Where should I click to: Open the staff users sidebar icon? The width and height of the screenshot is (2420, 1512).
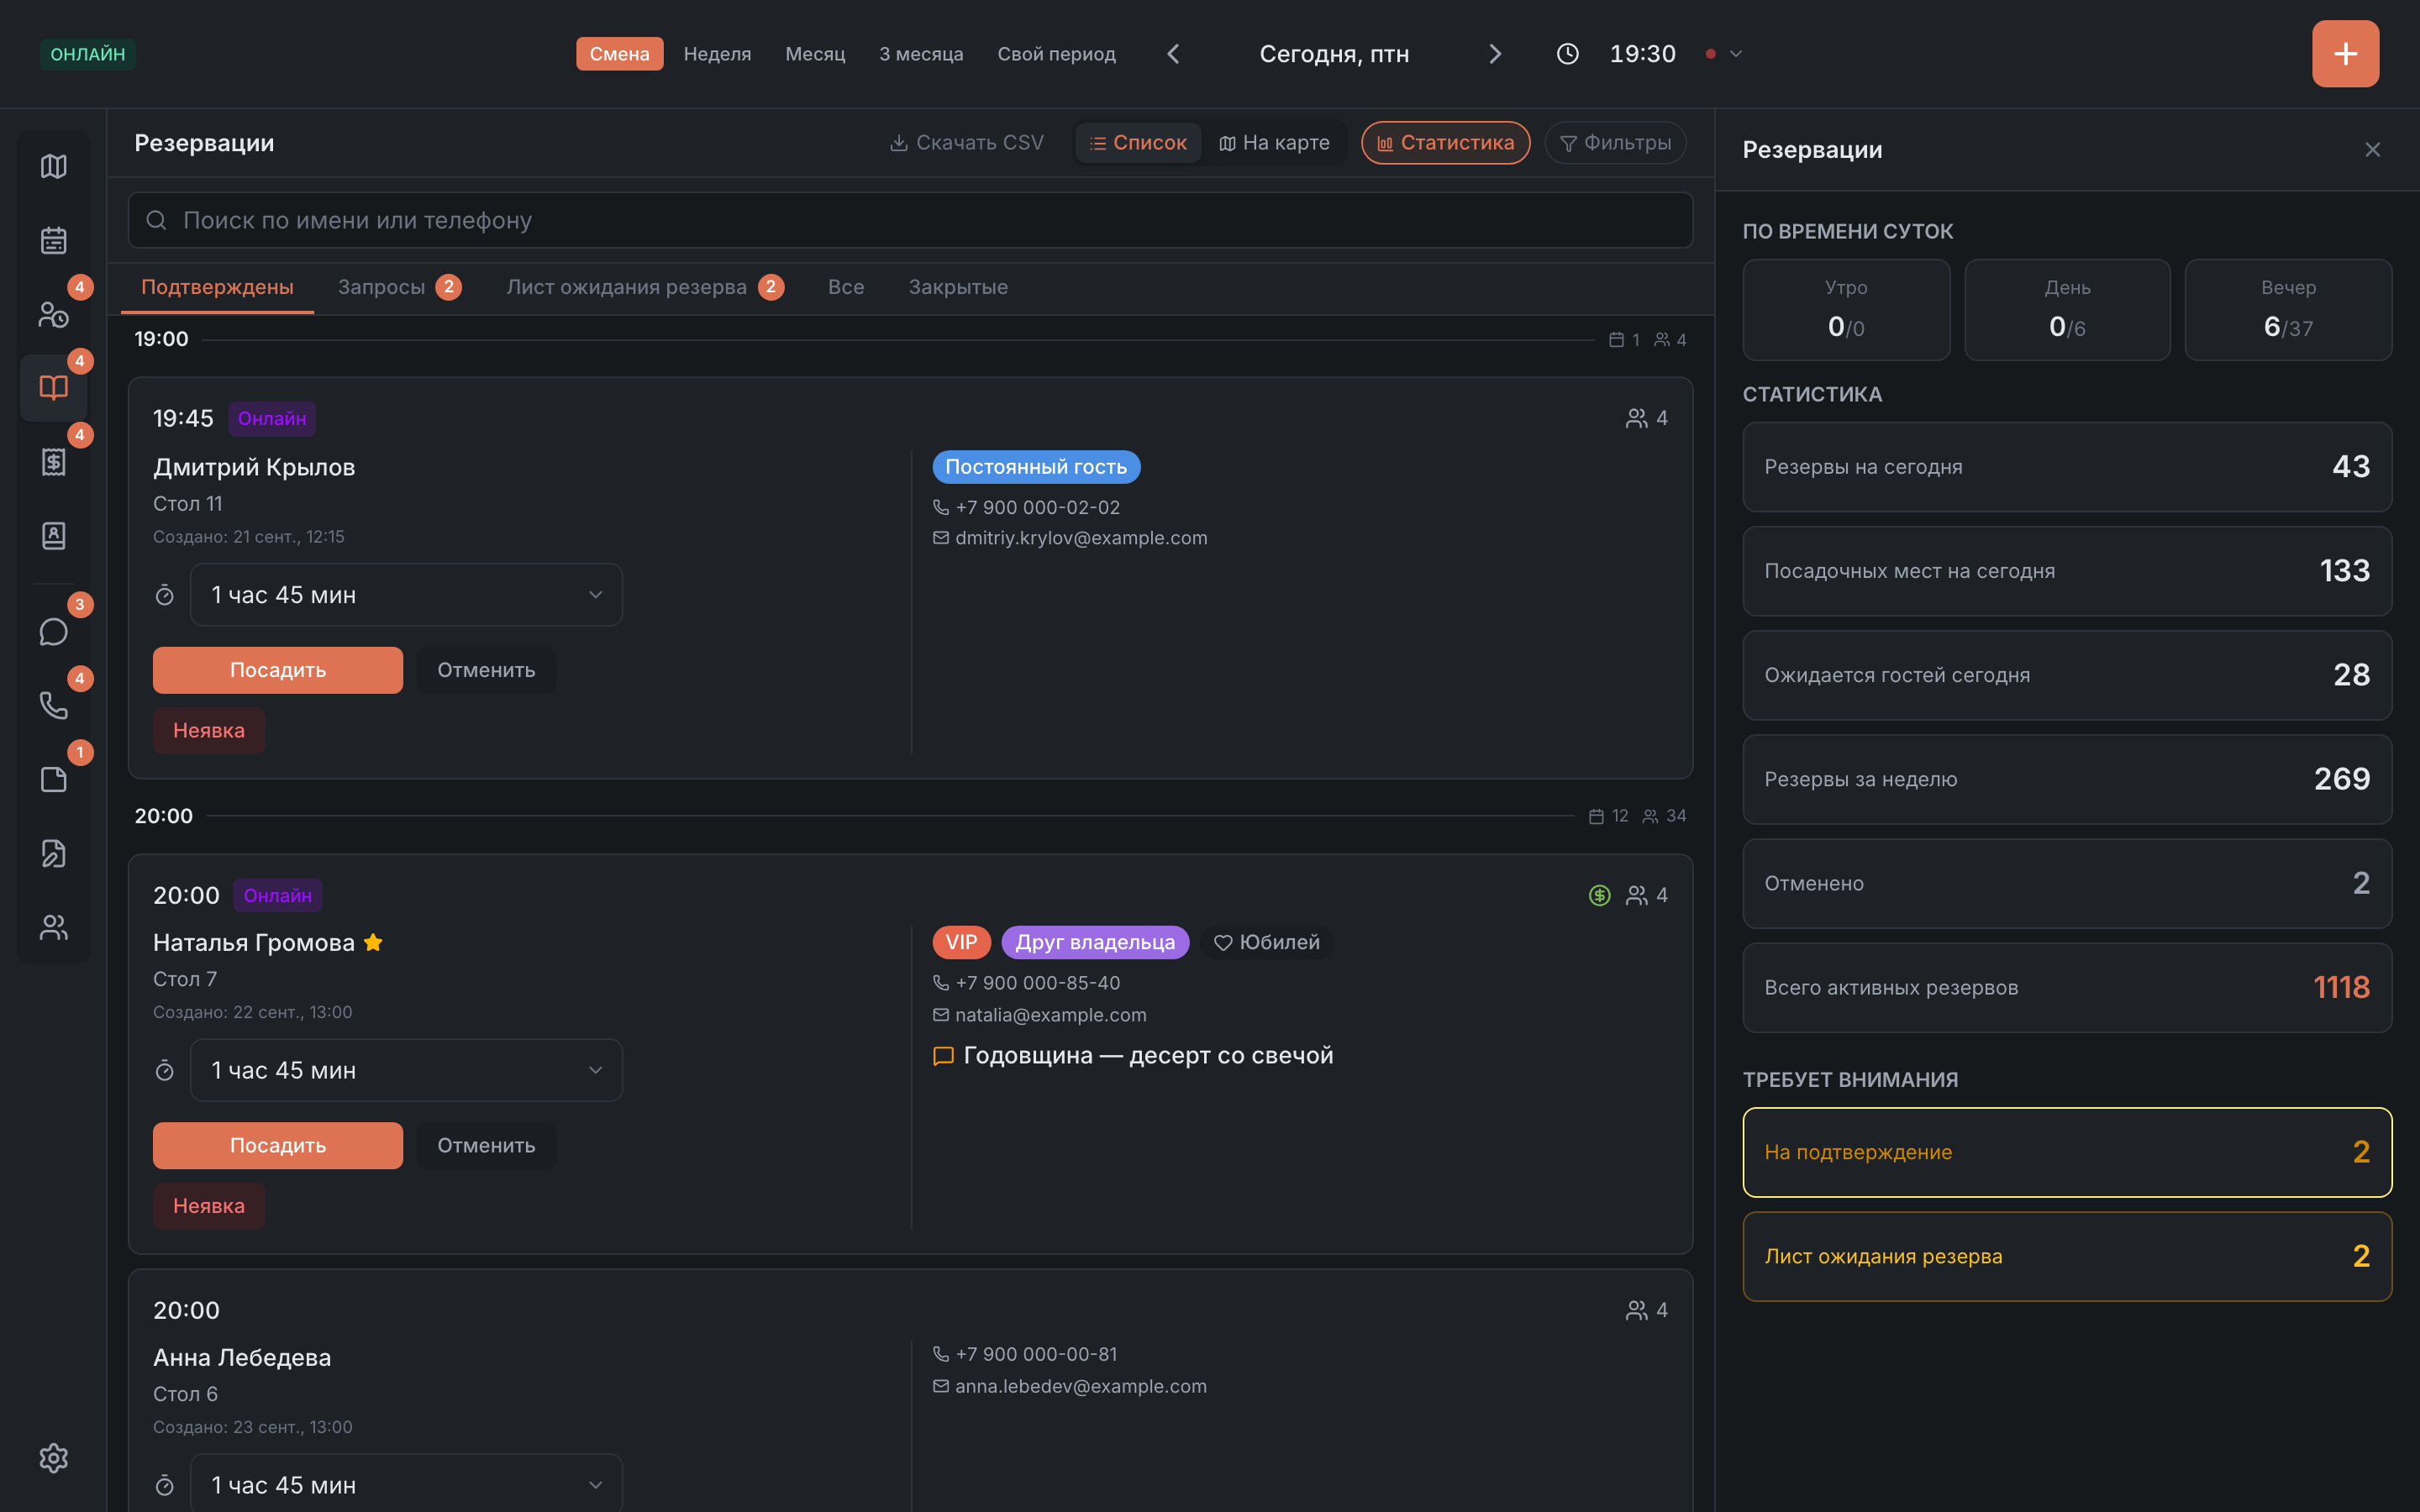[53, 927]
